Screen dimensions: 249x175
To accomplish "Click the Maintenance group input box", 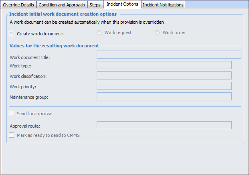I will 164,96.
